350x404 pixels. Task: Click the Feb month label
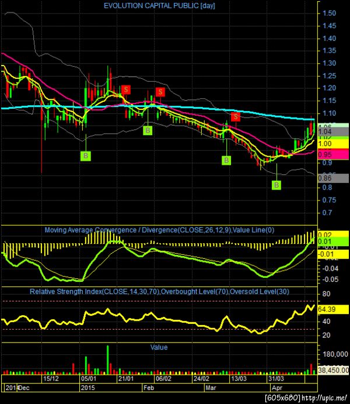point(149,388)
